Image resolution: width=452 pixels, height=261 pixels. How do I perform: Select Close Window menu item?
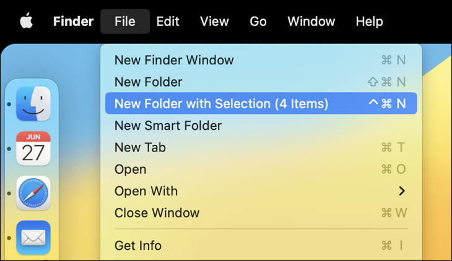[x=157, y=213]
